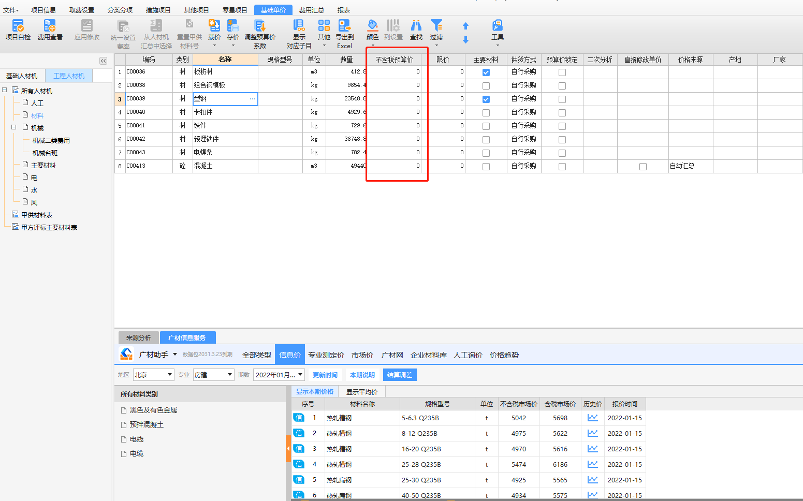
Task: Click the blue move-up arrow icon
Action: point(465,26)
